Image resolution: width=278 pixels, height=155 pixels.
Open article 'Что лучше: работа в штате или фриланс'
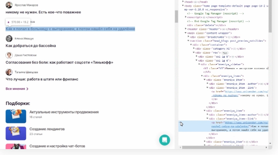coord(42,79)
